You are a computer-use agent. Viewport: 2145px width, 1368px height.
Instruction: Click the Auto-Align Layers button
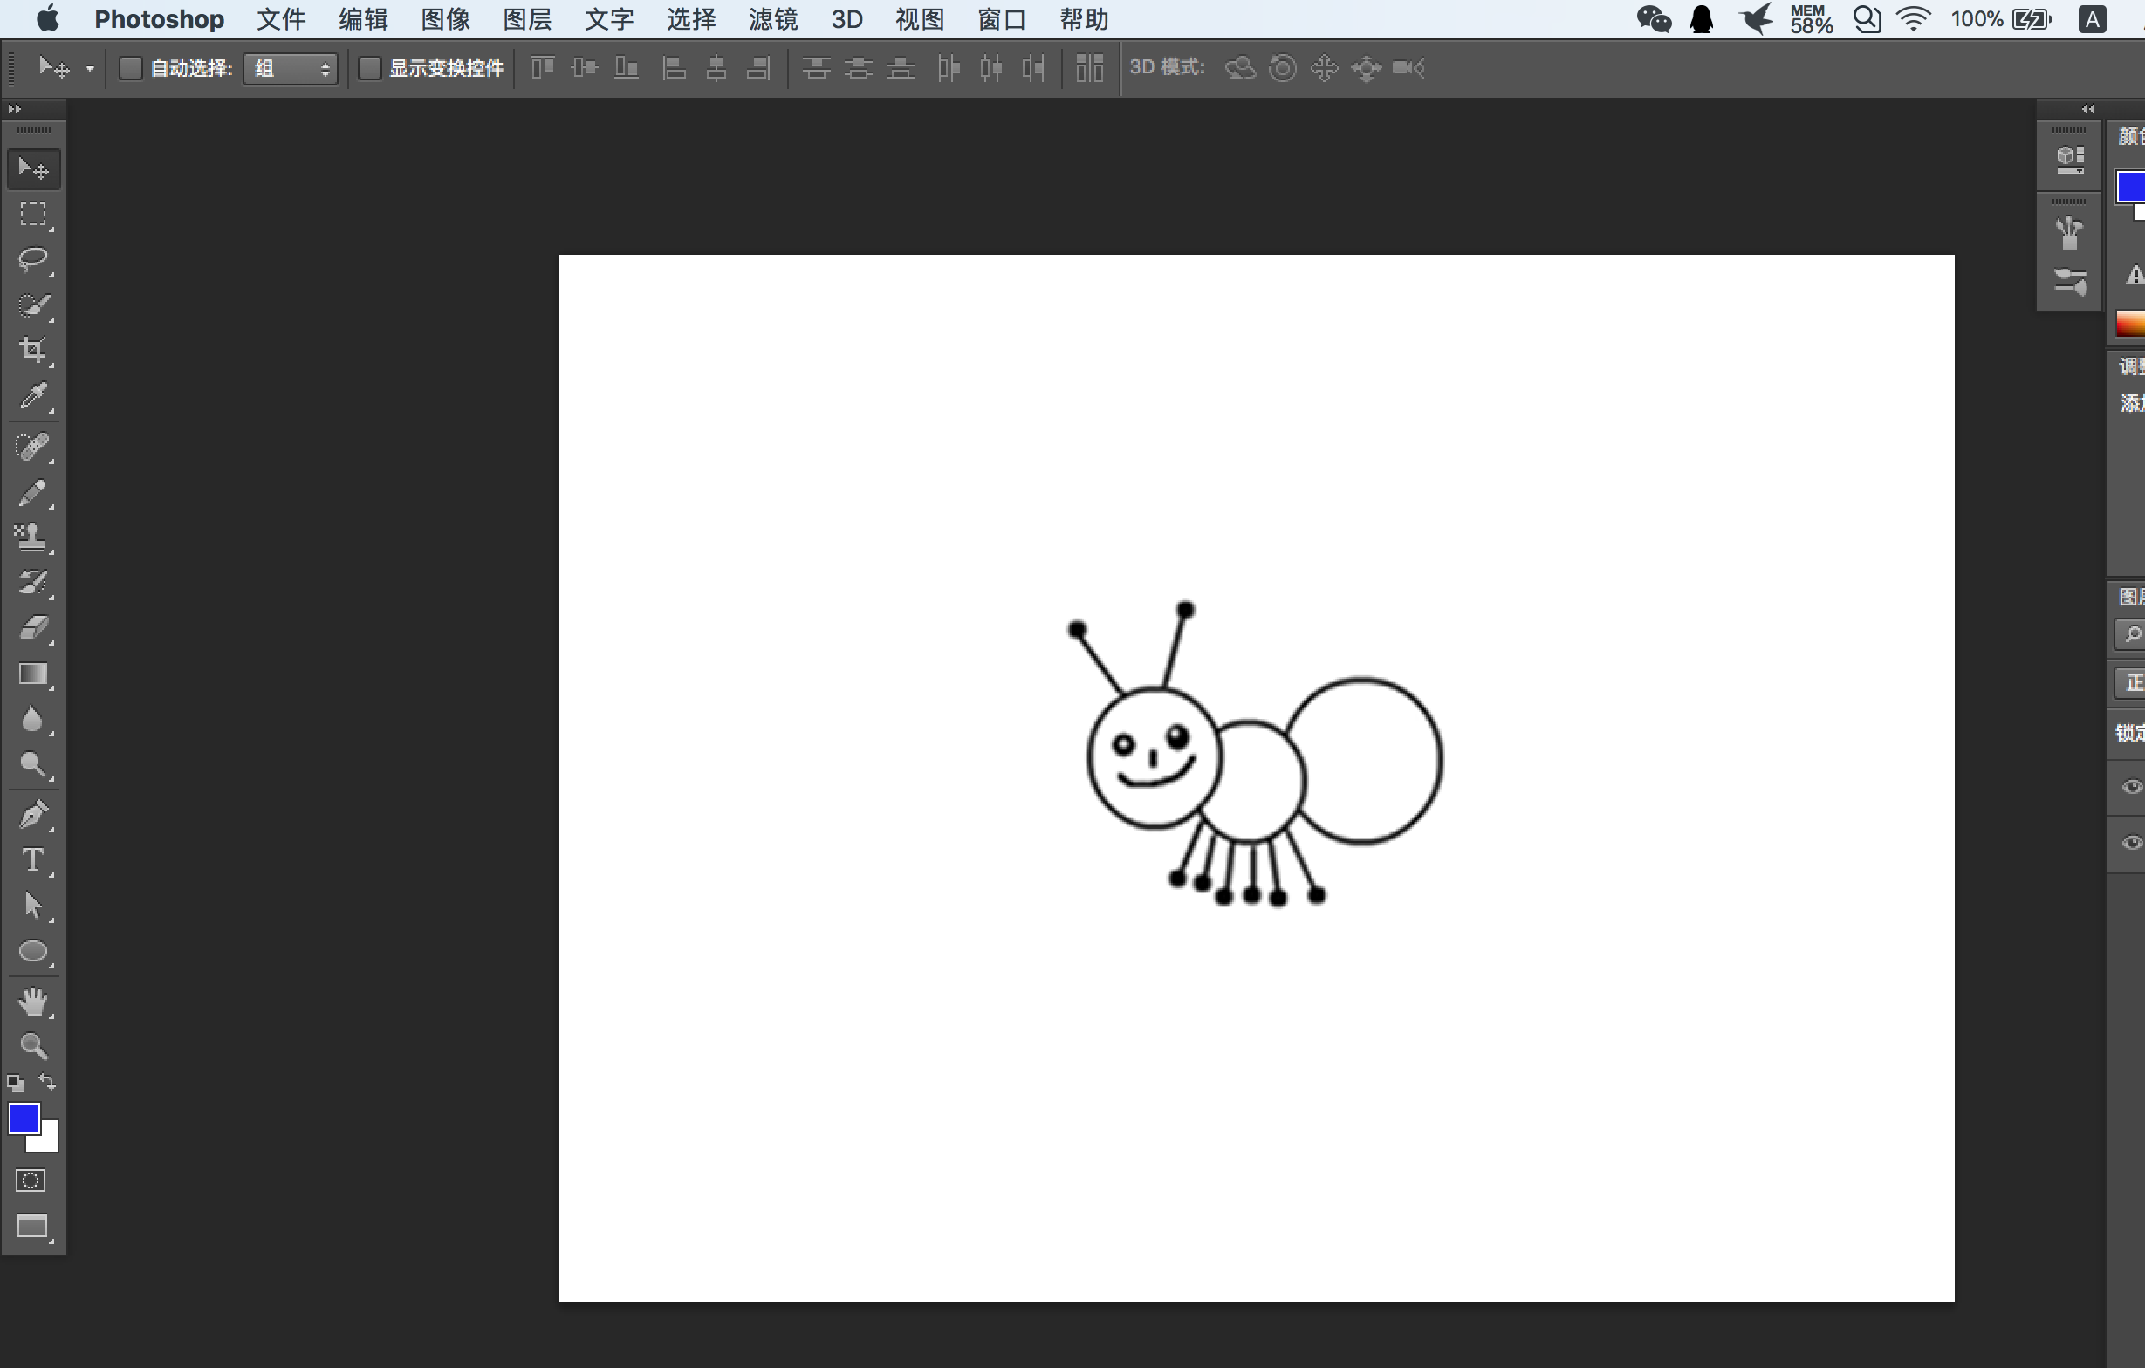pyautogui.click(x=1089, y=68)
